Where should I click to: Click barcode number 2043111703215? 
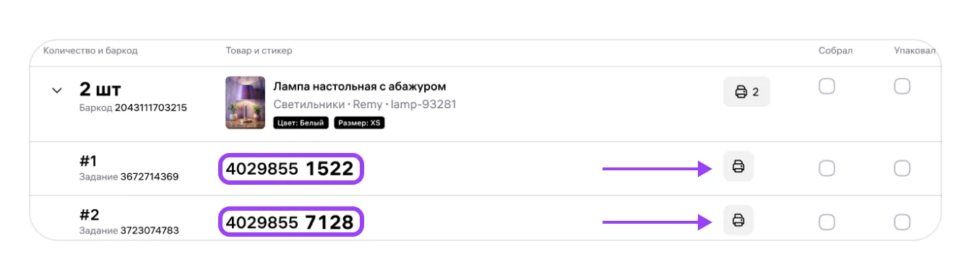pyautogui.click(x=151, y=108)
